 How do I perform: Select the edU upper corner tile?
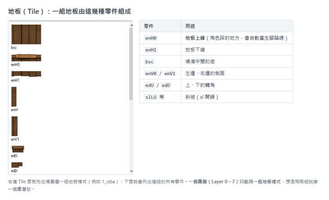click(x=18, y=149)
